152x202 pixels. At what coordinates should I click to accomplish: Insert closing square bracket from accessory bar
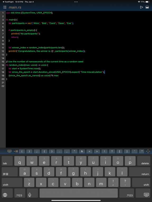tap(127, 151)
